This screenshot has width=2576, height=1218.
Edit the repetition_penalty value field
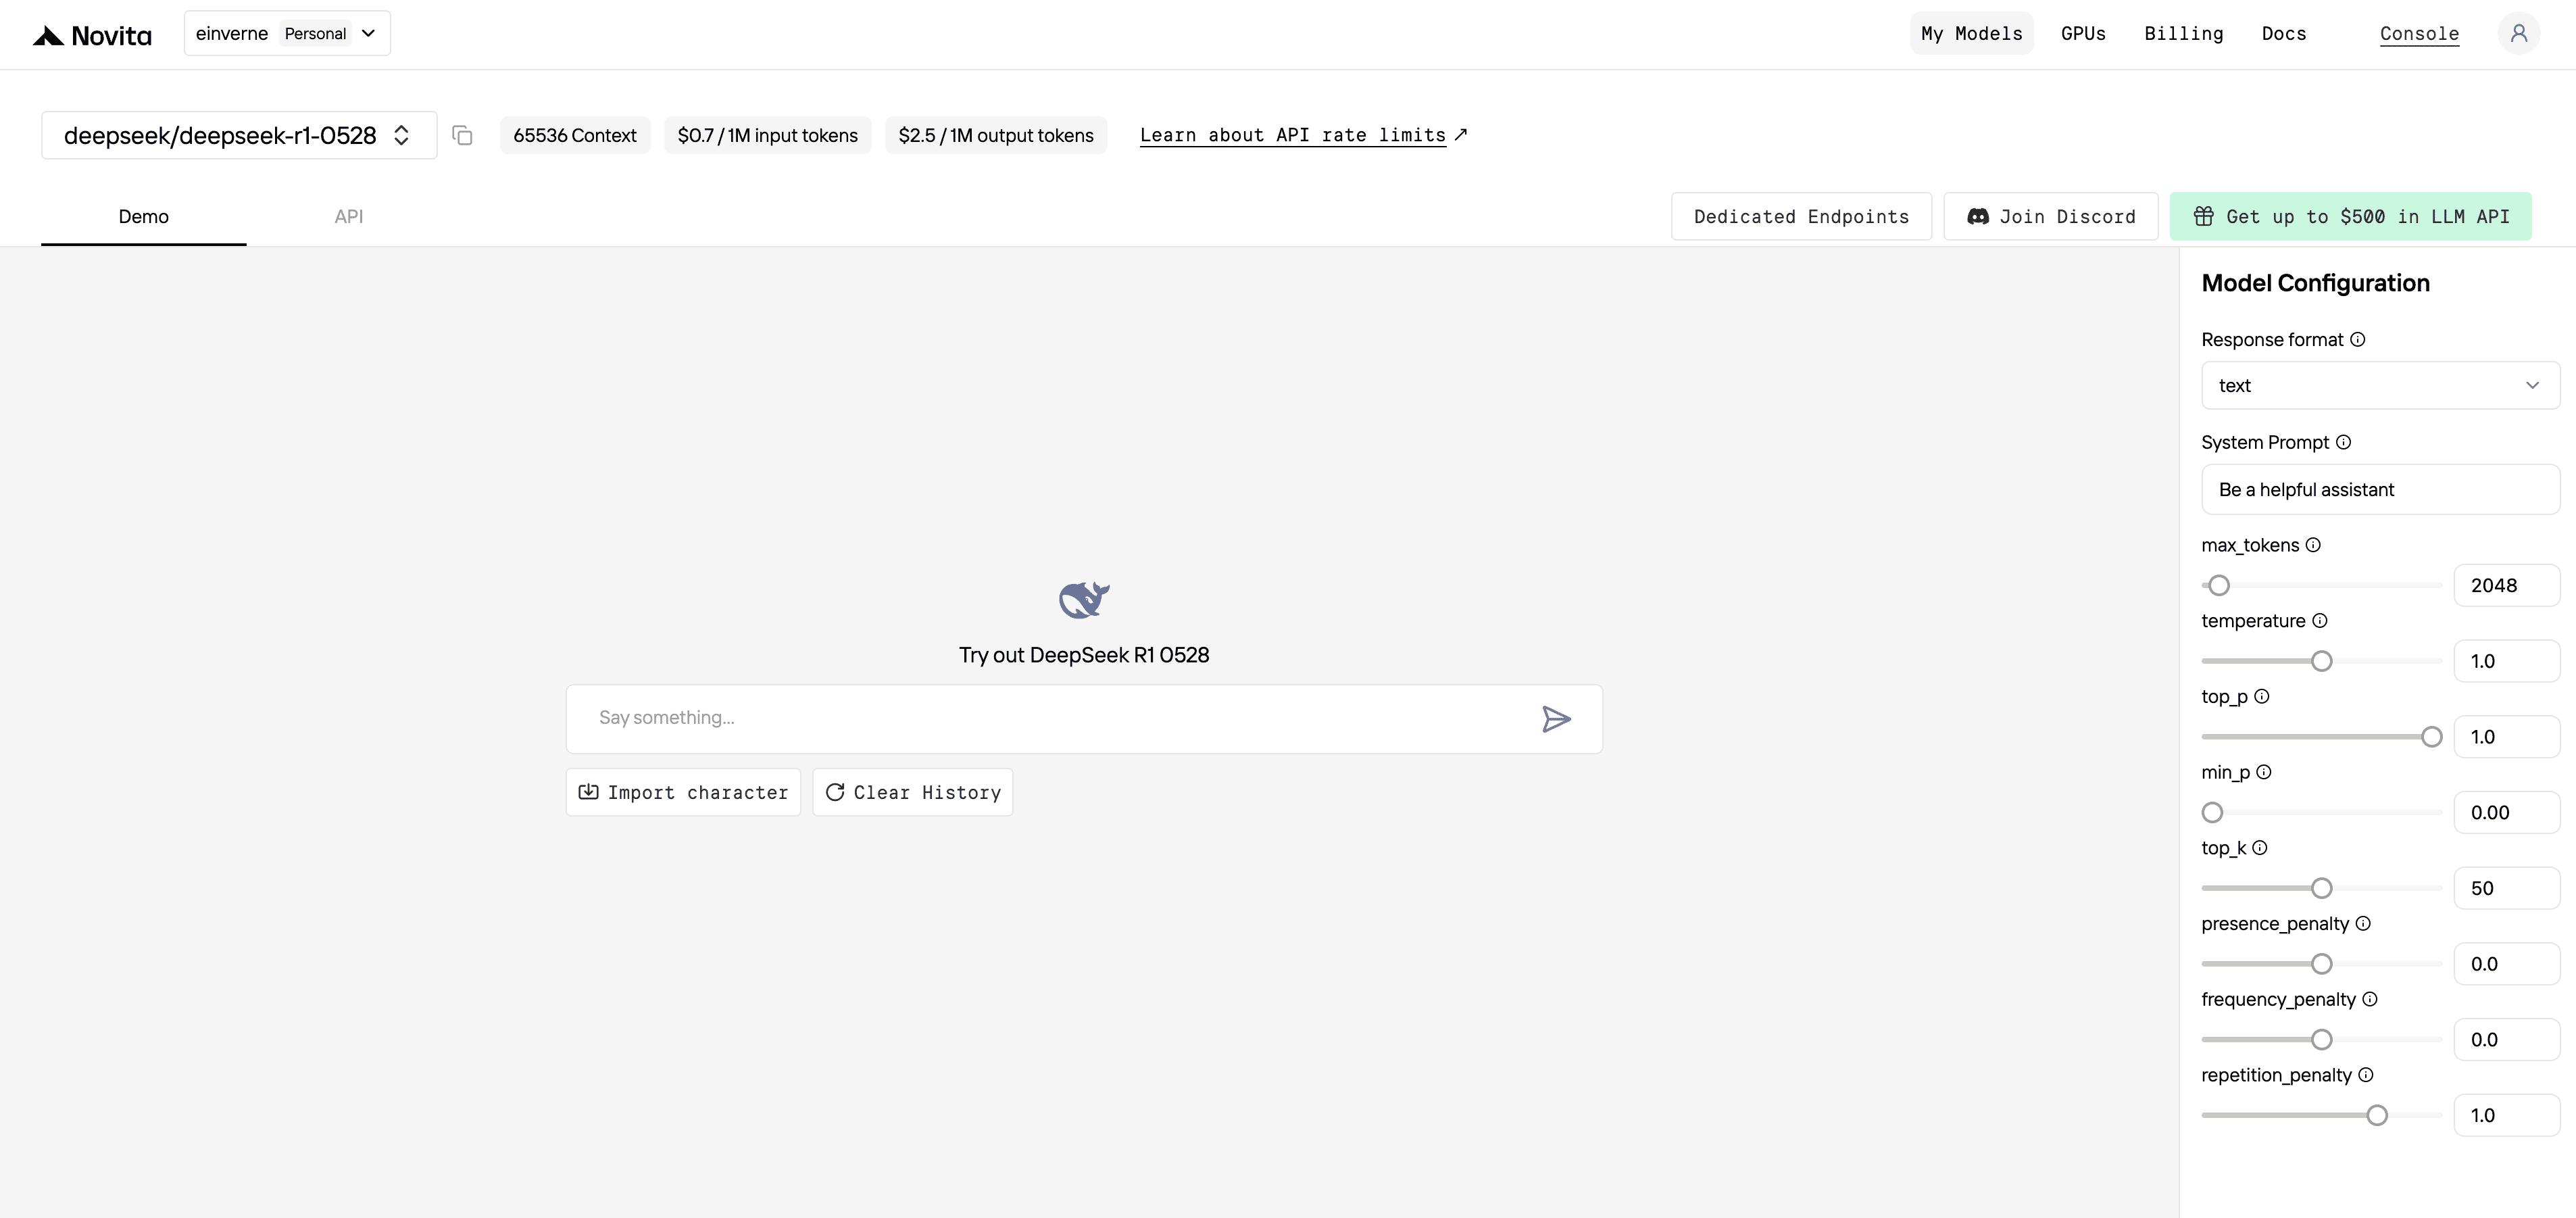click(x=2506, y=1116)
